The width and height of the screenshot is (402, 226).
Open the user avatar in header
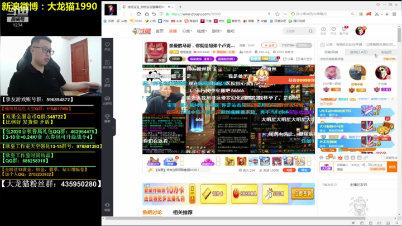pyautogui.click(x=361, y=31)
